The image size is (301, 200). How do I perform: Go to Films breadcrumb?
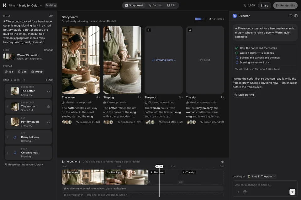click(x=12, y=5)
